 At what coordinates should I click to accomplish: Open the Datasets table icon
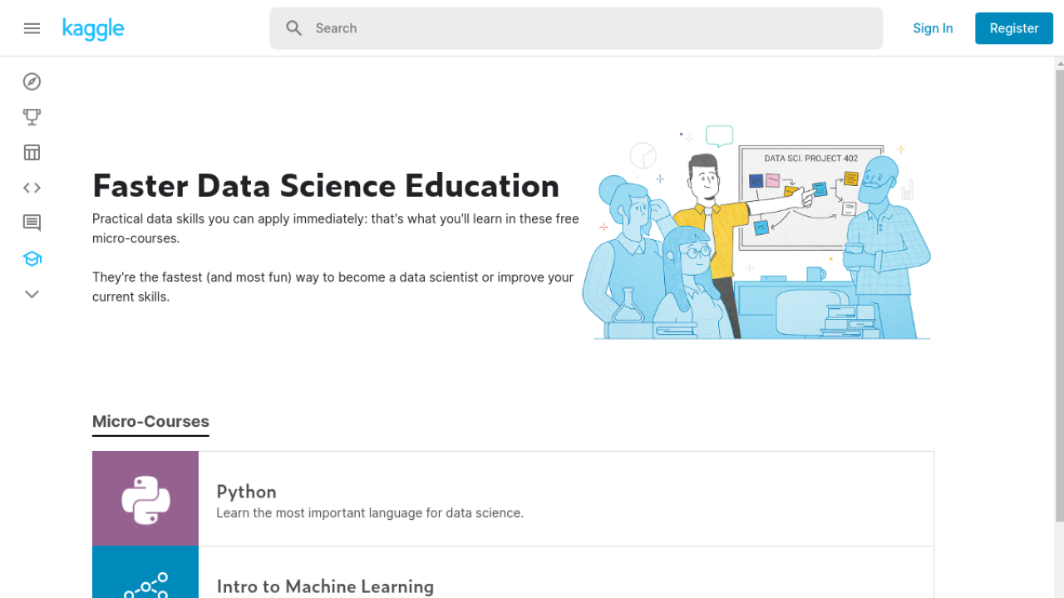pos(32,153)
